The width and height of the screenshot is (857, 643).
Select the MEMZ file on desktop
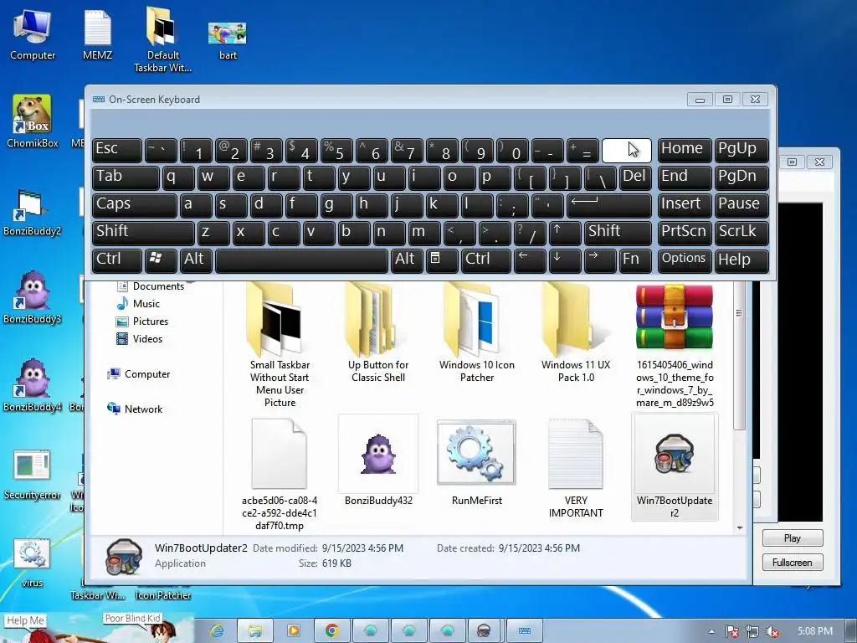97,34
